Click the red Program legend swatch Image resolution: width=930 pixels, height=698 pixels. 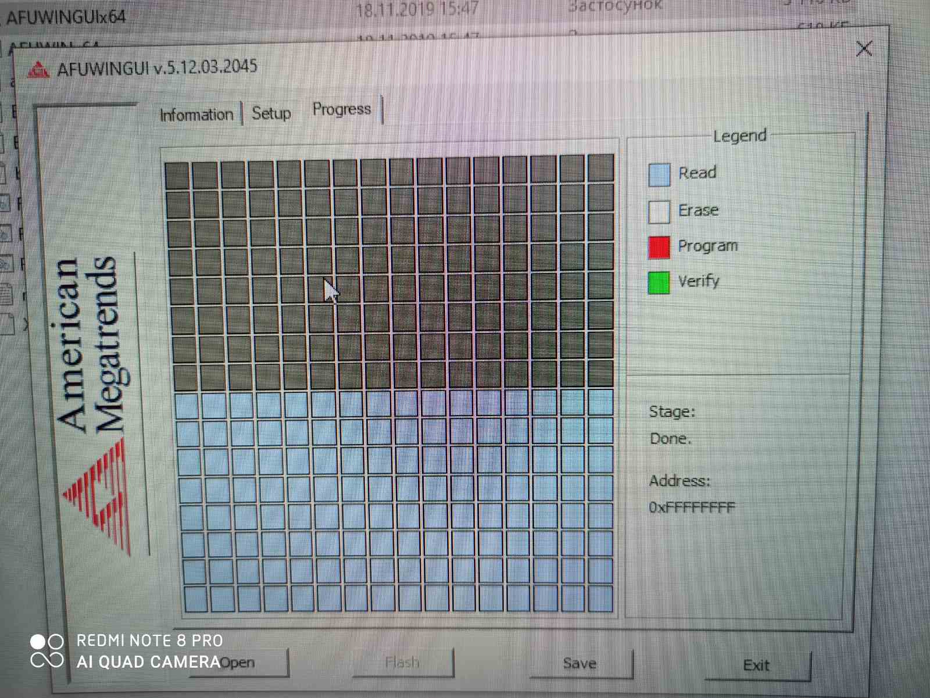coord(659,247)
